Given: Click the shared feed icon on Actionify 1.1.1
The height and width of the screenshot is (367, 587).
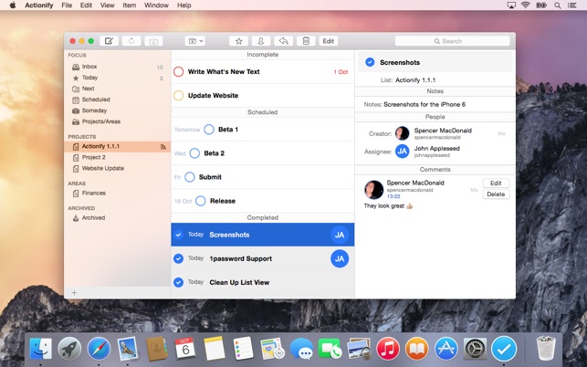Looking at the screenshot, I should pos(163,147).
